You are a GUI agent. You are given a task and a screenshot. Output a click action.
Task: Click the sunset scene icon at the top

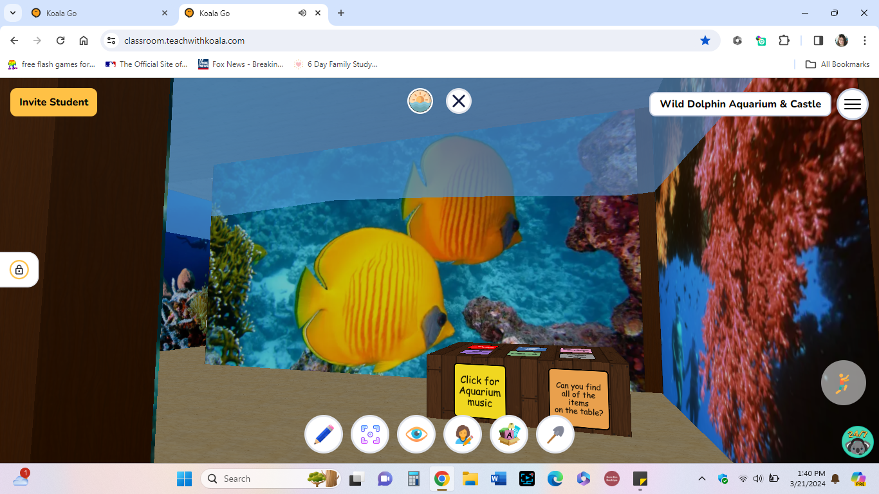(420, 101)
